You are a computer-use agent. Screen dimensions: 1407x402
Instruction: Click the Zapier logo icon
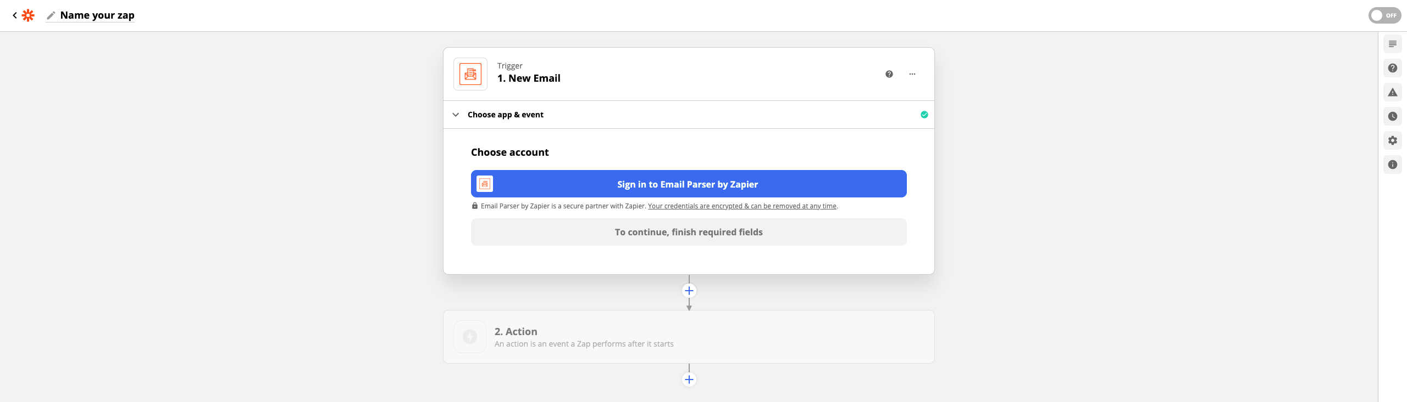[28, 15]
